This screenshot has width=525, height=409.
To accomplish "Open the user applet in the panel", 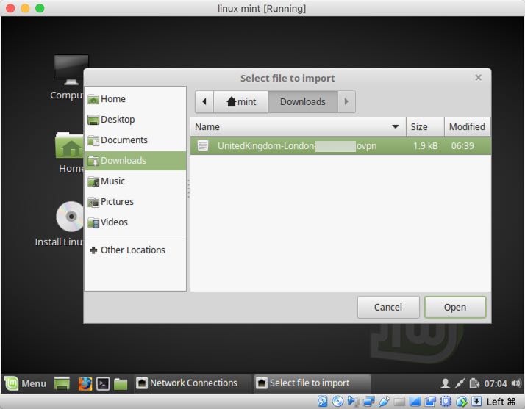I will point(445,383).
